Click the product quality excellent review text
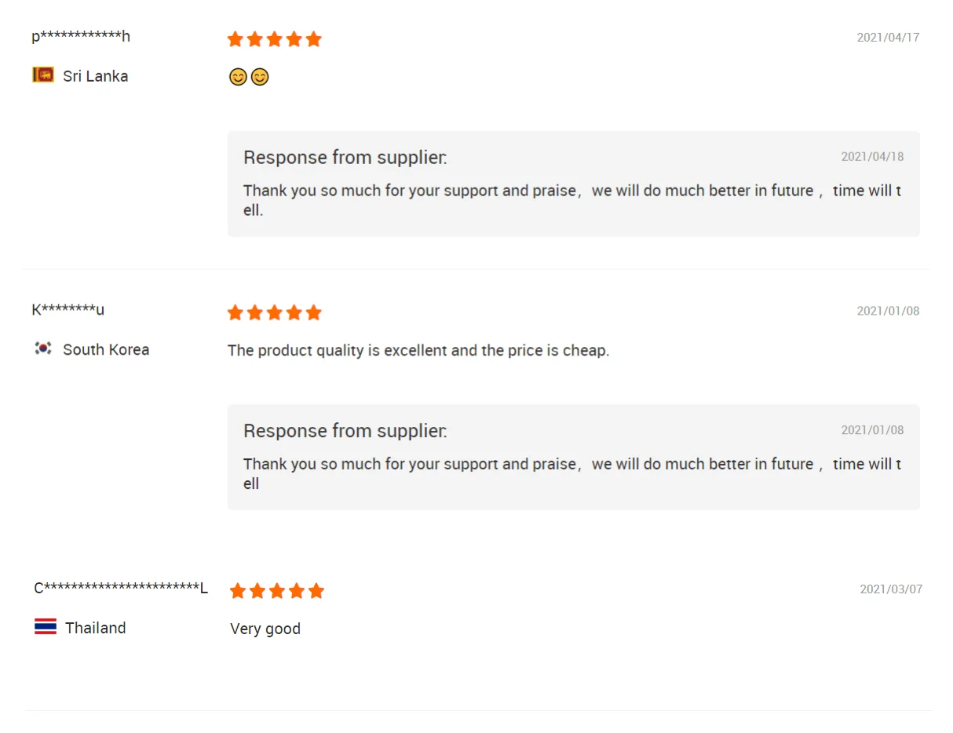 coord(418,350)
